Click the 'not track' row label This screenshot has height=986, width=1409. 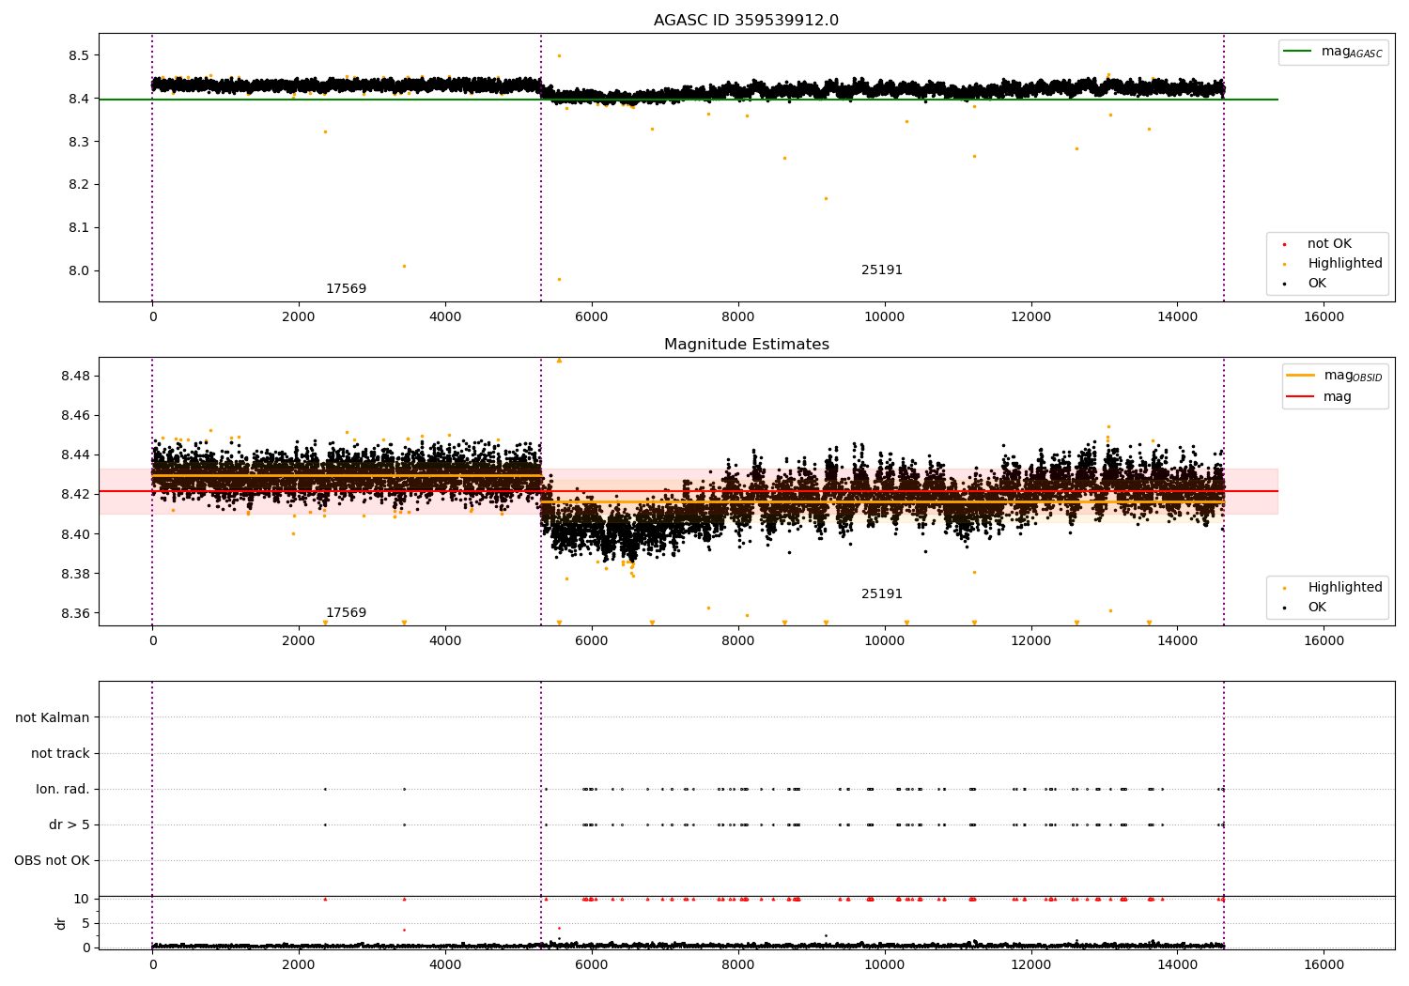click(x=60, y=753)
